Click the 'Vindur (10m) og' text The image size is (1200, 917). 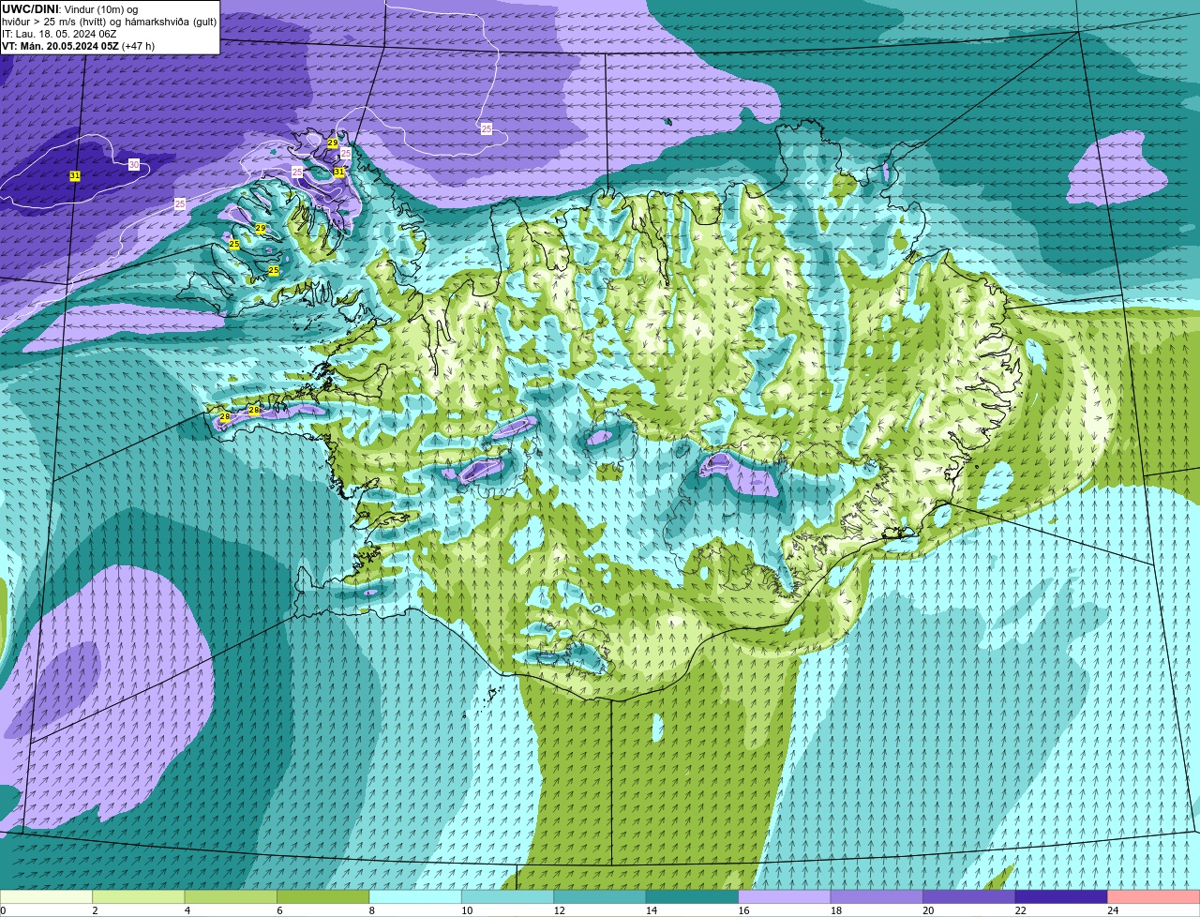coord(100,8)
